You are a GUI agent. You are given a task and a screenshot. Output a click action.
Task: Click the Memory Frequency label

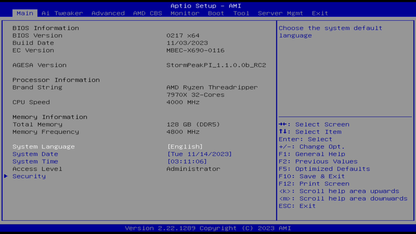point(46,132)
